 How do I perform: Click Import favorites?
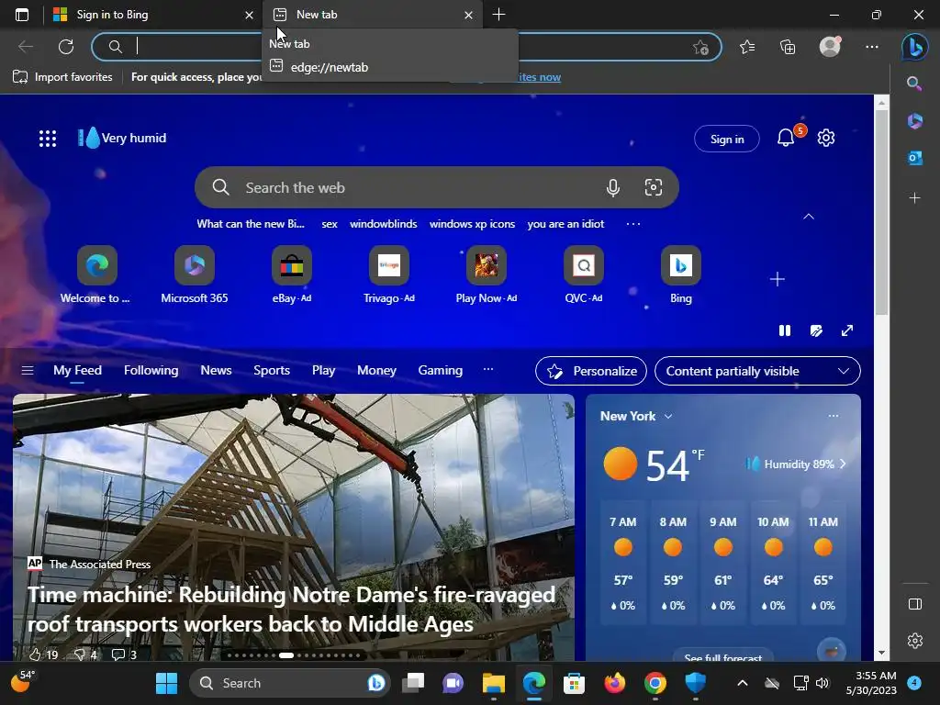[62, 77]
